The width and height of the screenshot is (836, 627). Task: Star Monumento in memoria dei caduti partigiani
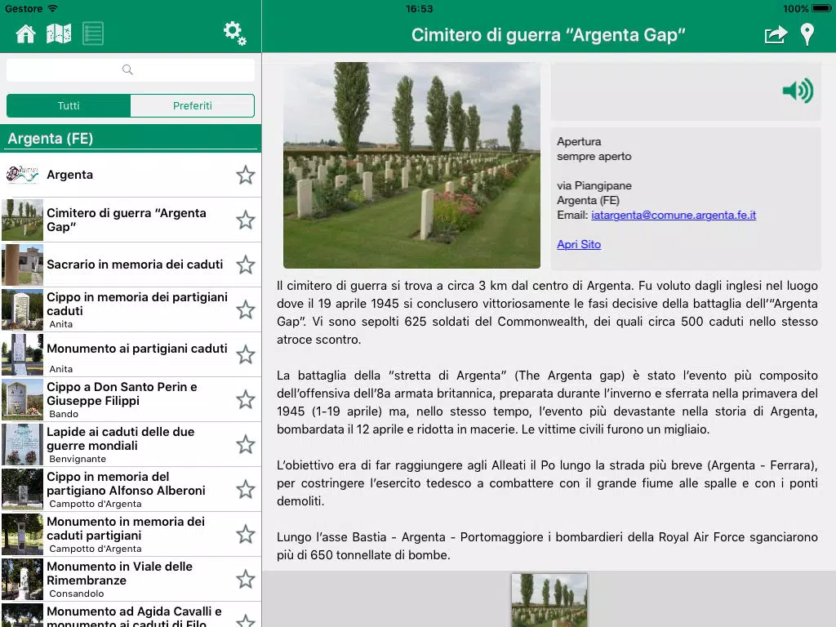click(245, 534)
